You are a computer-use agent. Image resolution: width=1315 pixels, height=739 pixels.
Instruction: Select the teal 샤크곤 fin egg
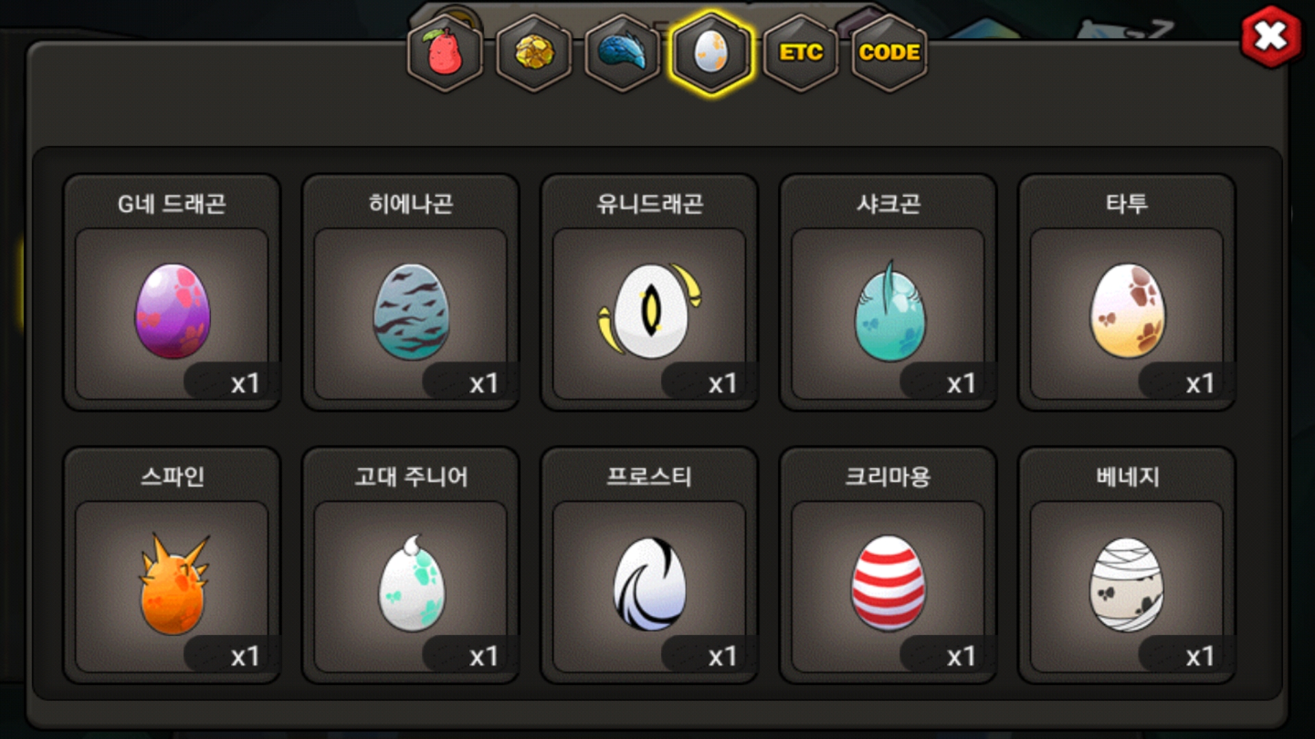point(889,311)
